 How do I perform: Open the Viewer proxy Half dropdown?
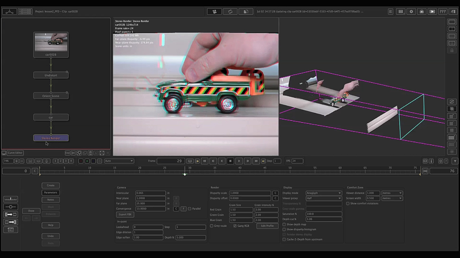[x=323, y=198]
